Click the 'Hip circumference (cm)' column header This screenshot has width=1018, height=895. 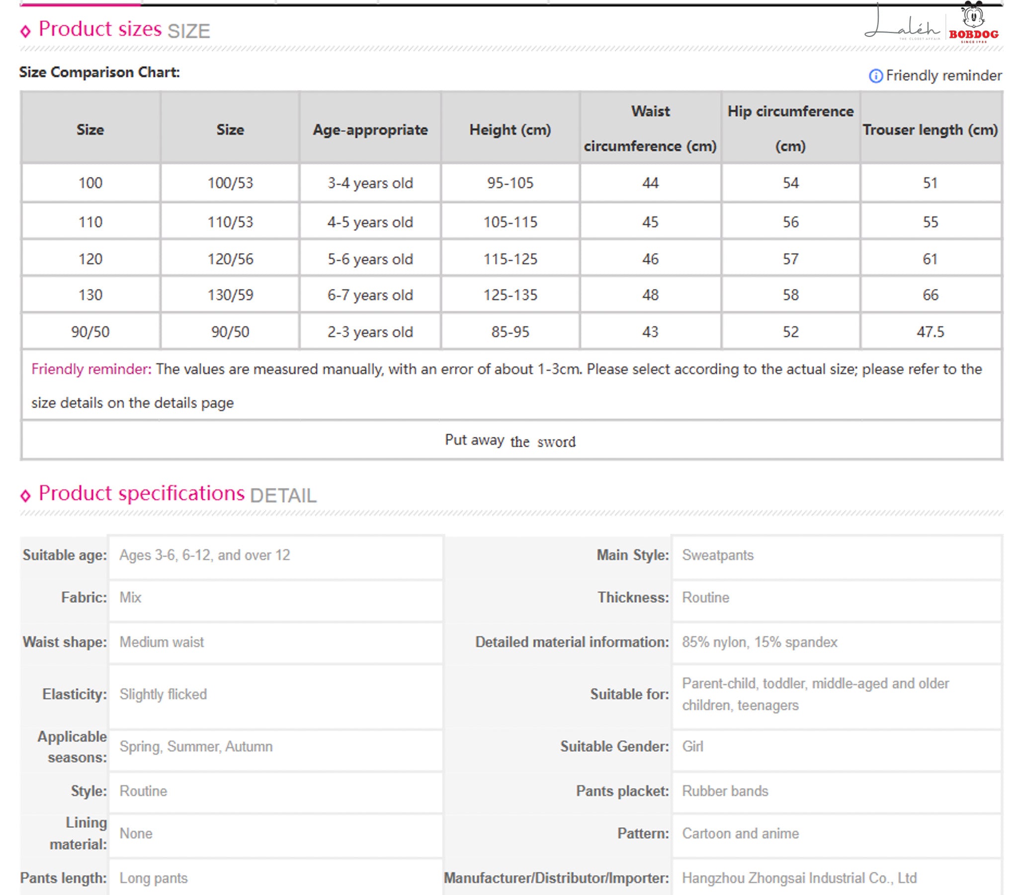pyautogui.click(x=790, y=129)
